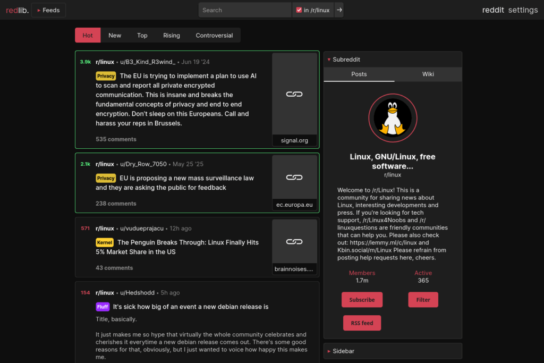
Task: Toggle the 'in /r/linux' search checkbox
Action: (299, 10)
